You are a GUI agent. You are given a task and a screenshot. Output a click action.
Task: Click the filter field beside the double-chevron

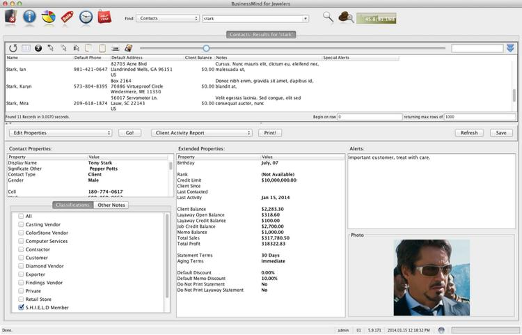click(x=477, y=49)
